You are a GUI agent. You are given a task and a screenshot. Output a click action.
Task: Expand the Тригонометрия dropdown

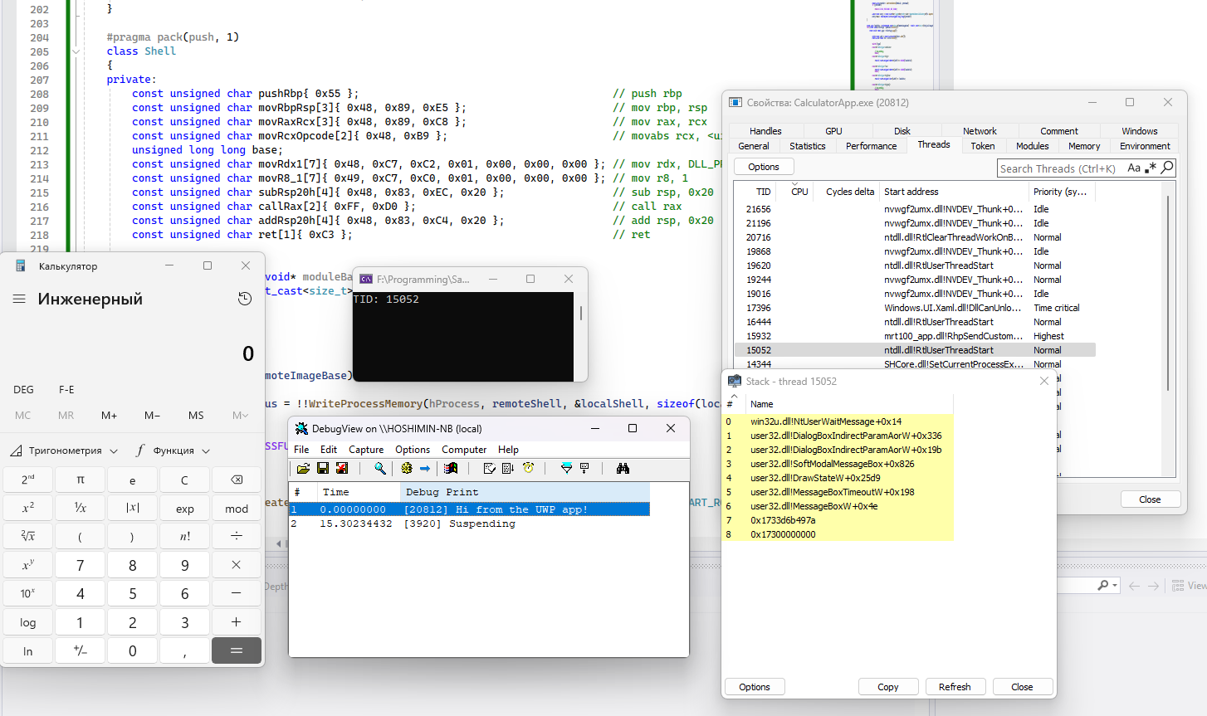65,451
